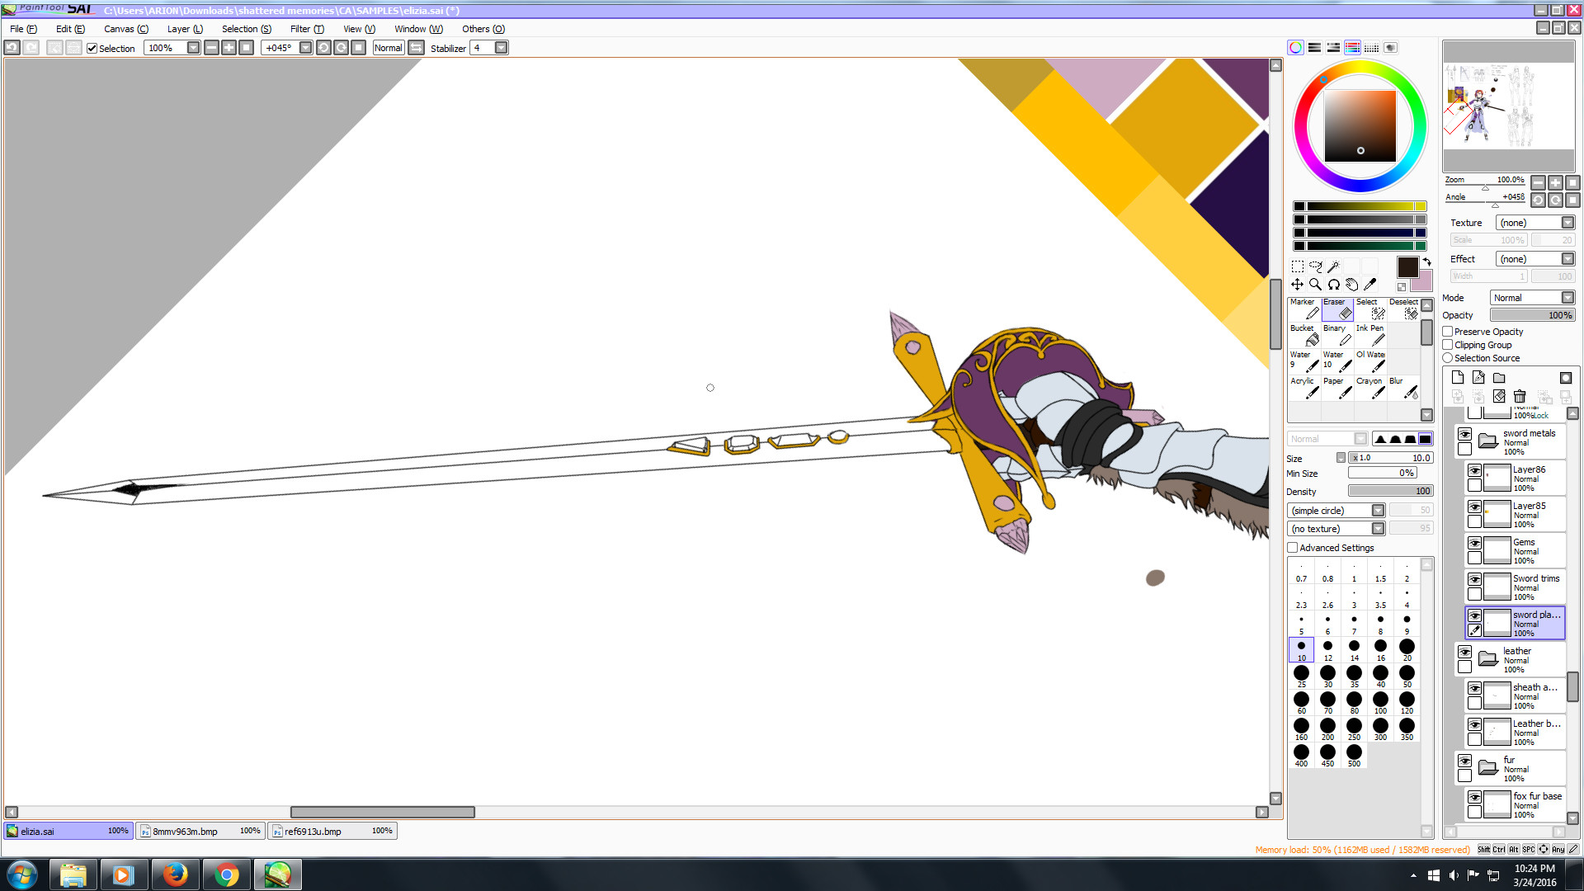Open the simple circle brush shape dropdown
Screen dimensions: 1584x891
(1378, 511)
